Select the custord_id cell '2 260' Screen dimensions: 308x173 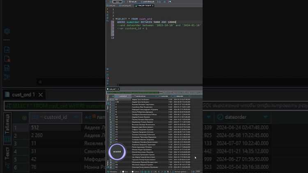[x=123, y=102]
